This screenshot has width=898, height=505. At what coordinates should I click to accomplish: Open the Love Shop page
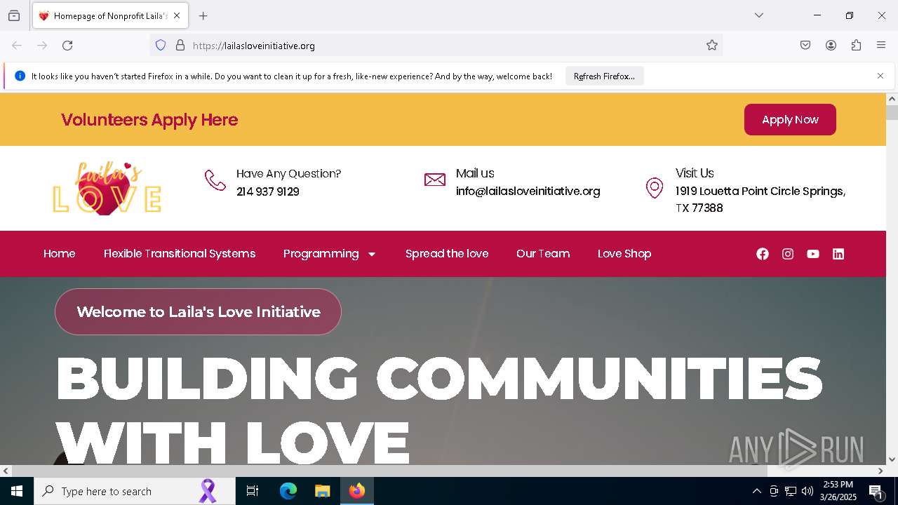pyautogui.click(x=624, y=254)
